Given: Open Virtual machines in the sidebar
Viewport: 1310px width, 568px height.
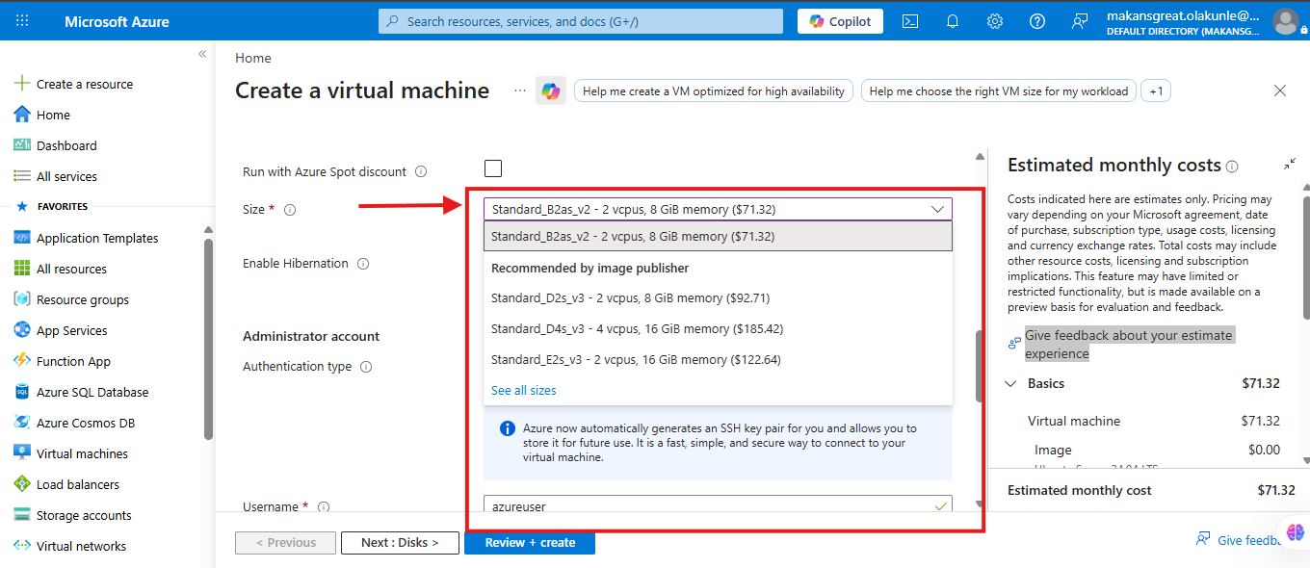Looking at the screenshot, I should coord(82,453).
